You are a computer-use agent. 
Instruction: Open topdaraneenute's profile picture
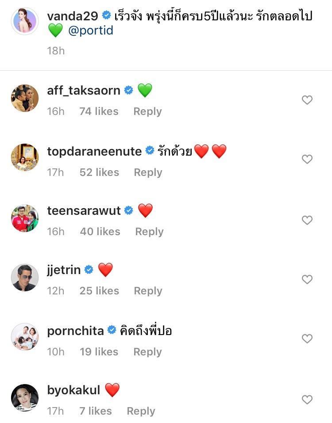pos(24,157)
